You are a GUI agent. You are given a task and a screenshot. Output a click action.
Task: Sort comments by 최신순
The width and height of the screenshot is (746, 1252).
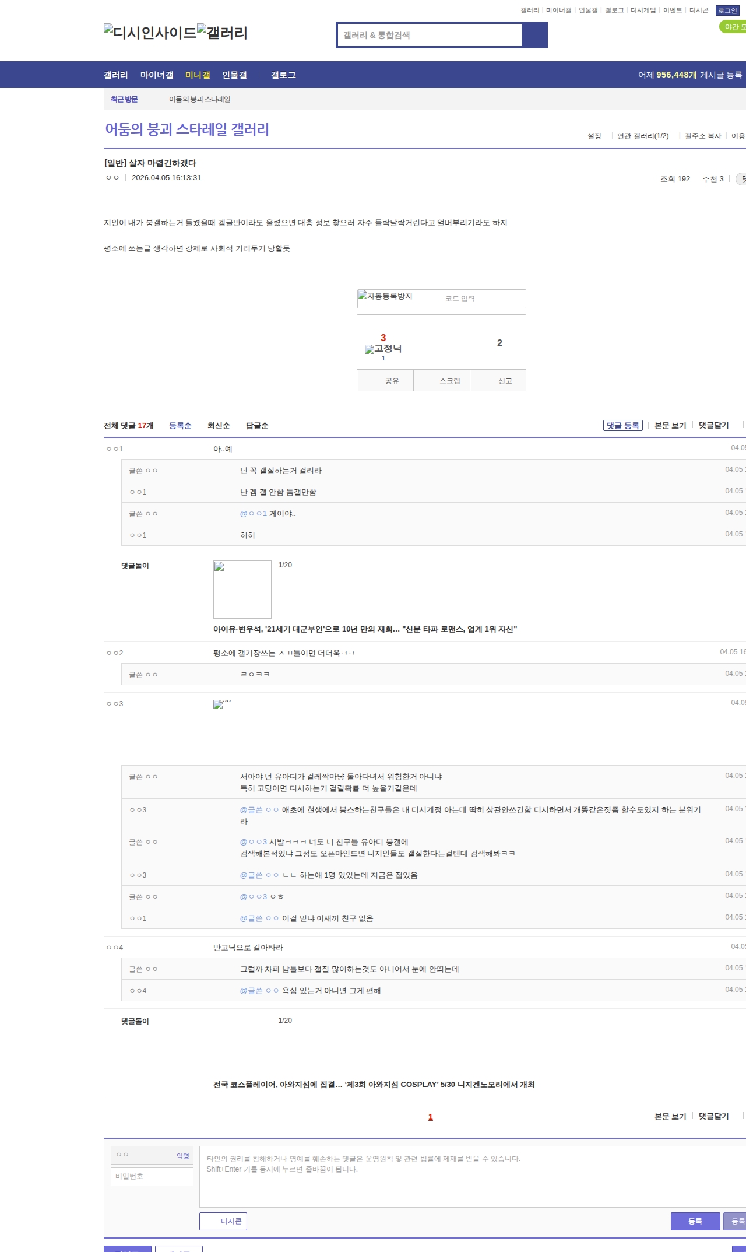click(219, 426)
